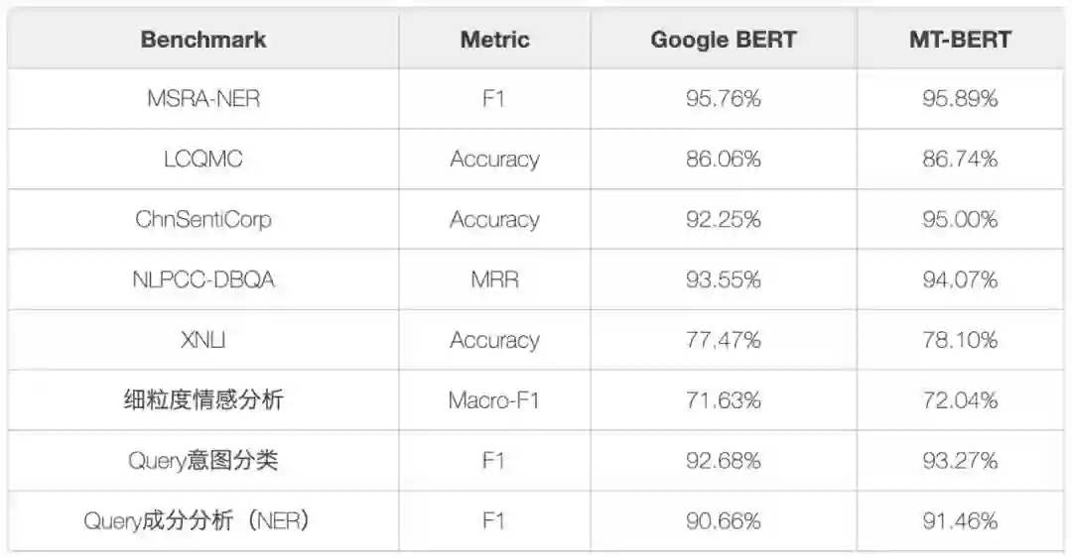Screen dimensions: 1072x557
Task: Select the MSRA-NER benchmark cell
Action: tap(203, 99)
